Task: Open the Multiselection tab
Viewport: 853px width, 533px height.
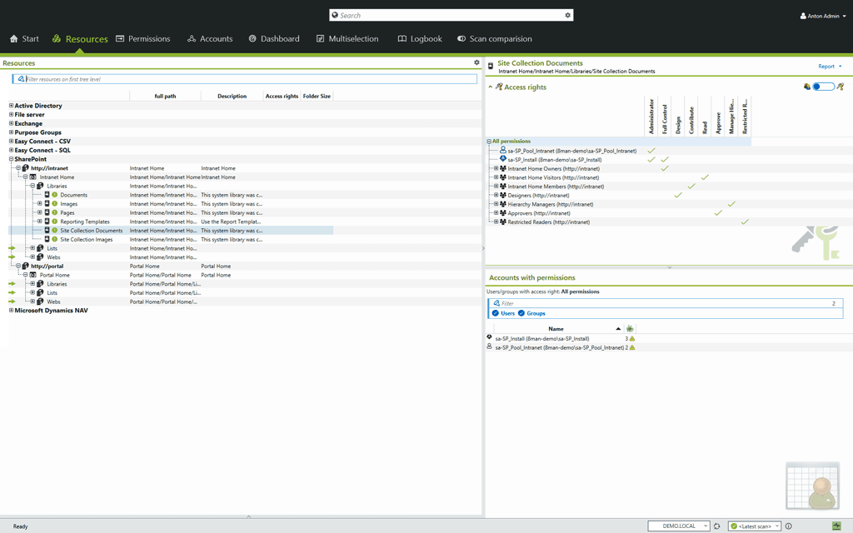Action: 347,38
